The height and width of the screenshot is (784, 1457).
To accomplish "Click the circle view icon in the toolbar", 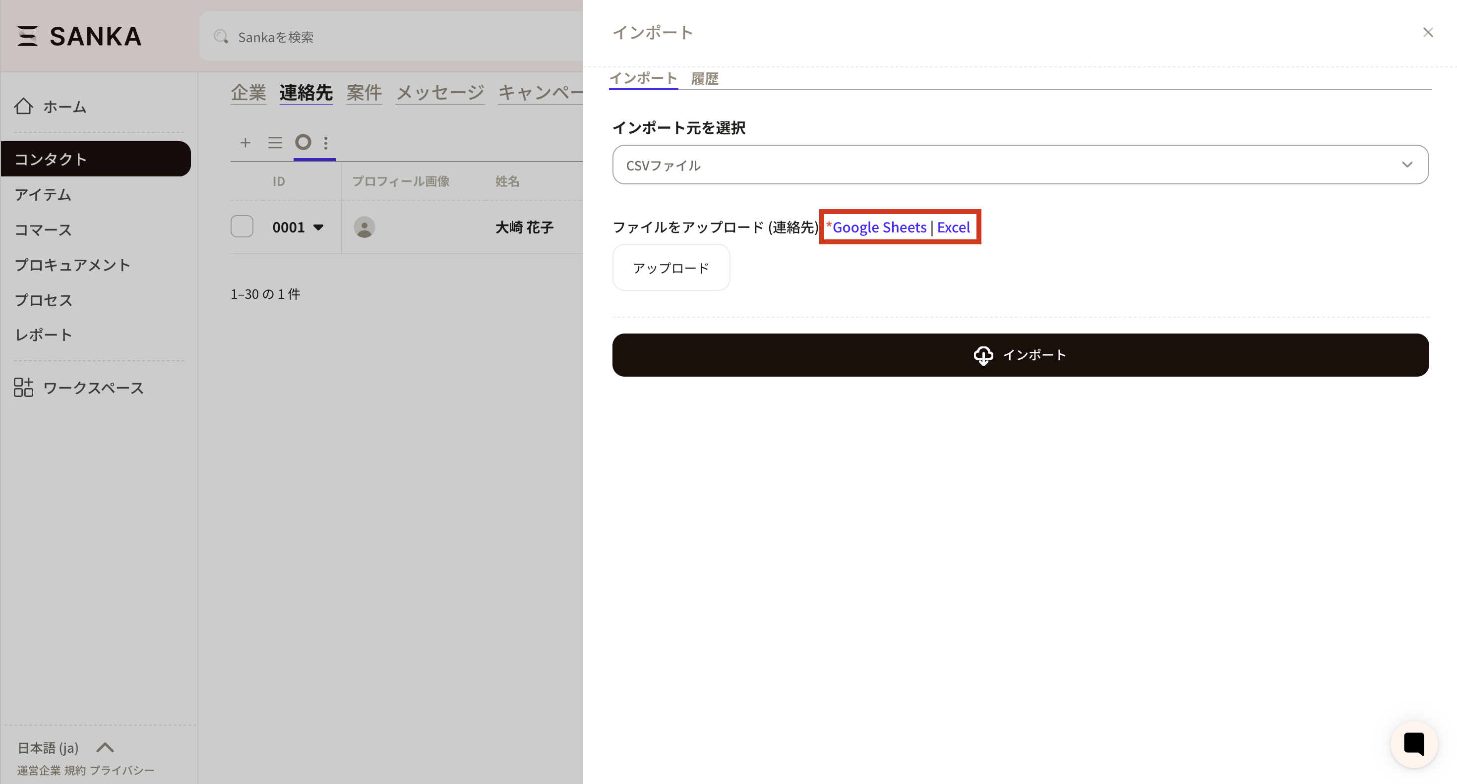I will pyautogui.click(x=303, y=142).
